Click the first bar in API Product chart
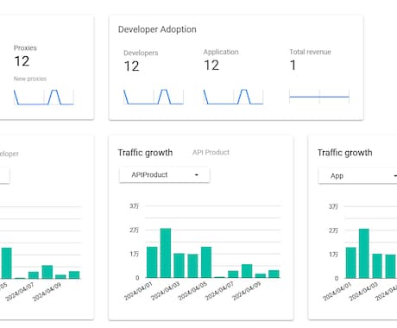Viewport: 397px width, 328px height. 152,262
